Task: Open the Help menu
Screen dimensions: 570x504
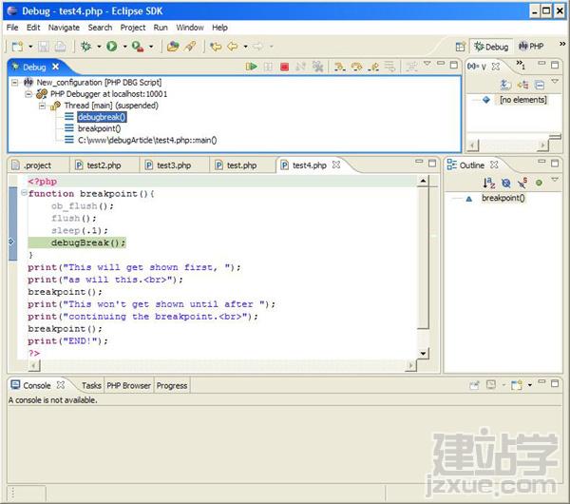Action: click(220, 28)
